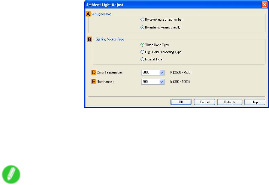This screenshot has height=185, width=269.
Task: Click the 'lx (300 - 1000)' range text
Action: 180,81
